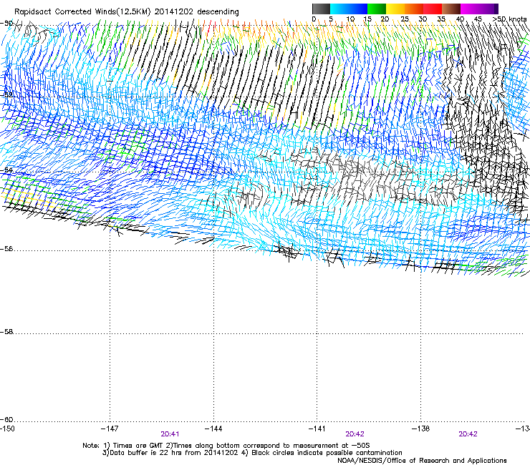Click the '20:42' time label beside -138
Screen dimensions: 530x465
click(468, 434)
